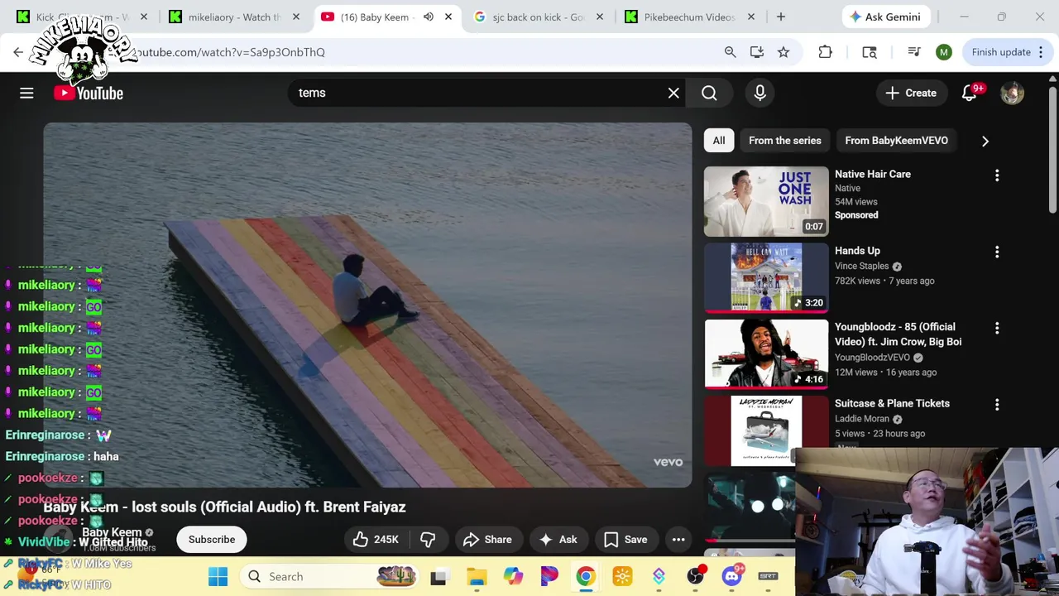Click the Create button
The height and width of the screenshot is (596, 1059).
pos(910,93)
